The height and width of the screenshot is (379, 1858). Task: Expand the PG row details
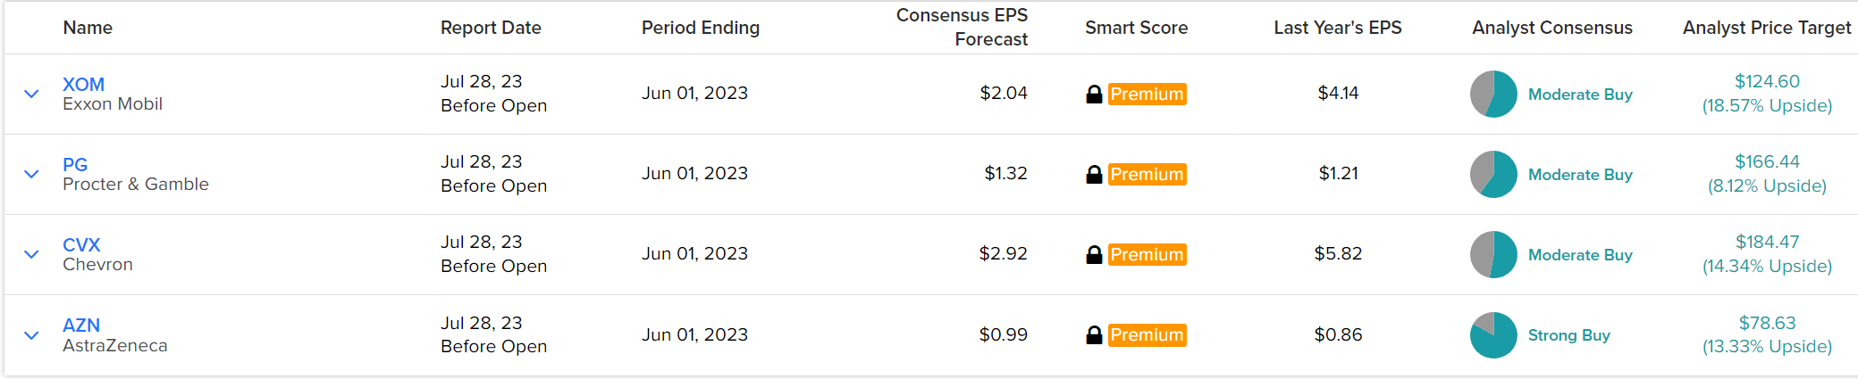pyautogui.click(x=31, y=174)
